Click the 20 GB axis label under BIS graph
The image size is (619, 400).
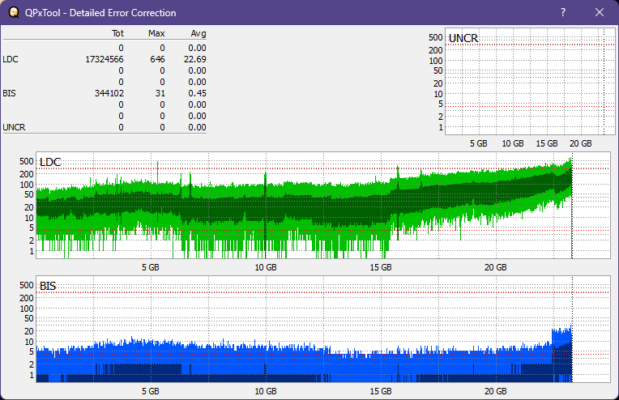click(495, 391)
